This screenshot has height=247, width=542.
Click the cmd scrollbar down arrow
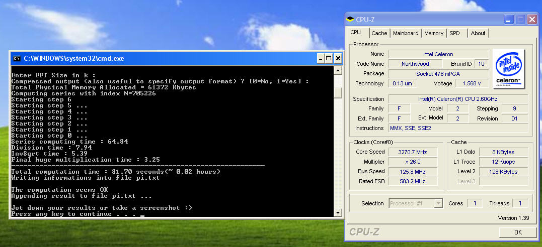click(x=338, y=212)
